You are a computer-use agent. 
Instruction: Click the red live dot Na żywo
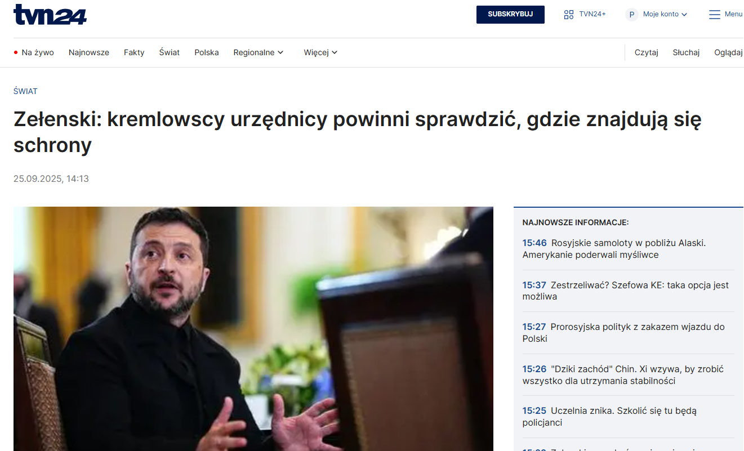click(x=16, y=52)
